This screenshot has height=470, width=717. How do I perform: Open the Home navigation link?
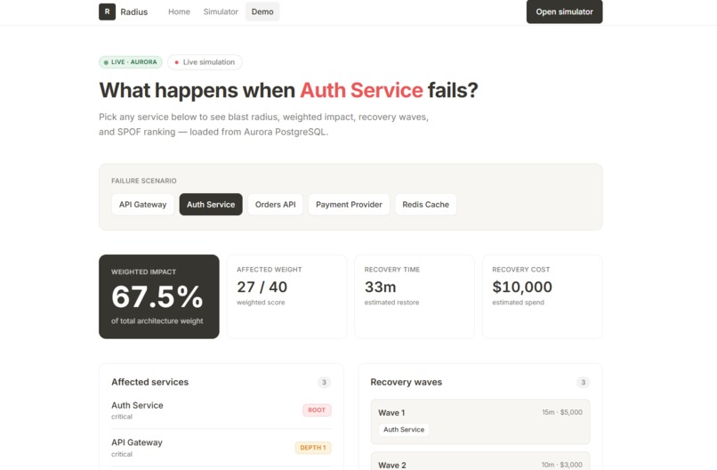179,12
